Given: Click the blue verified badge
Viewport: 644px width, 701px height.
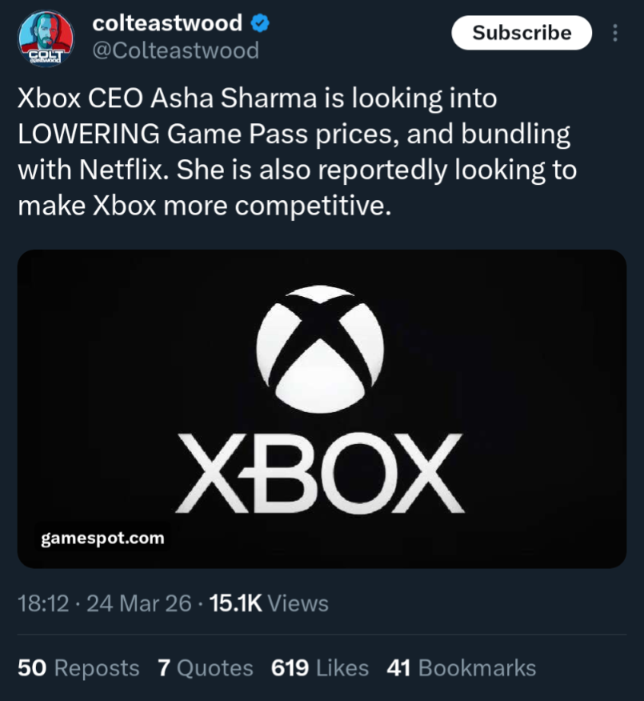Looking at the screenshot, I should [x=261, y=23].
